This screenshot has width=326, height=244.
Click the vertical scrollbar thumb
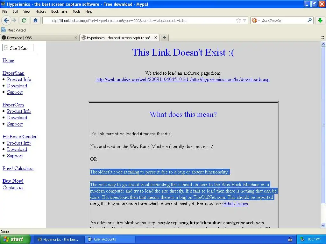point(323,125)
